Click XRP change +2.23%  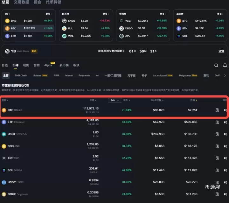pyautogui.click(x=127, y=158)
